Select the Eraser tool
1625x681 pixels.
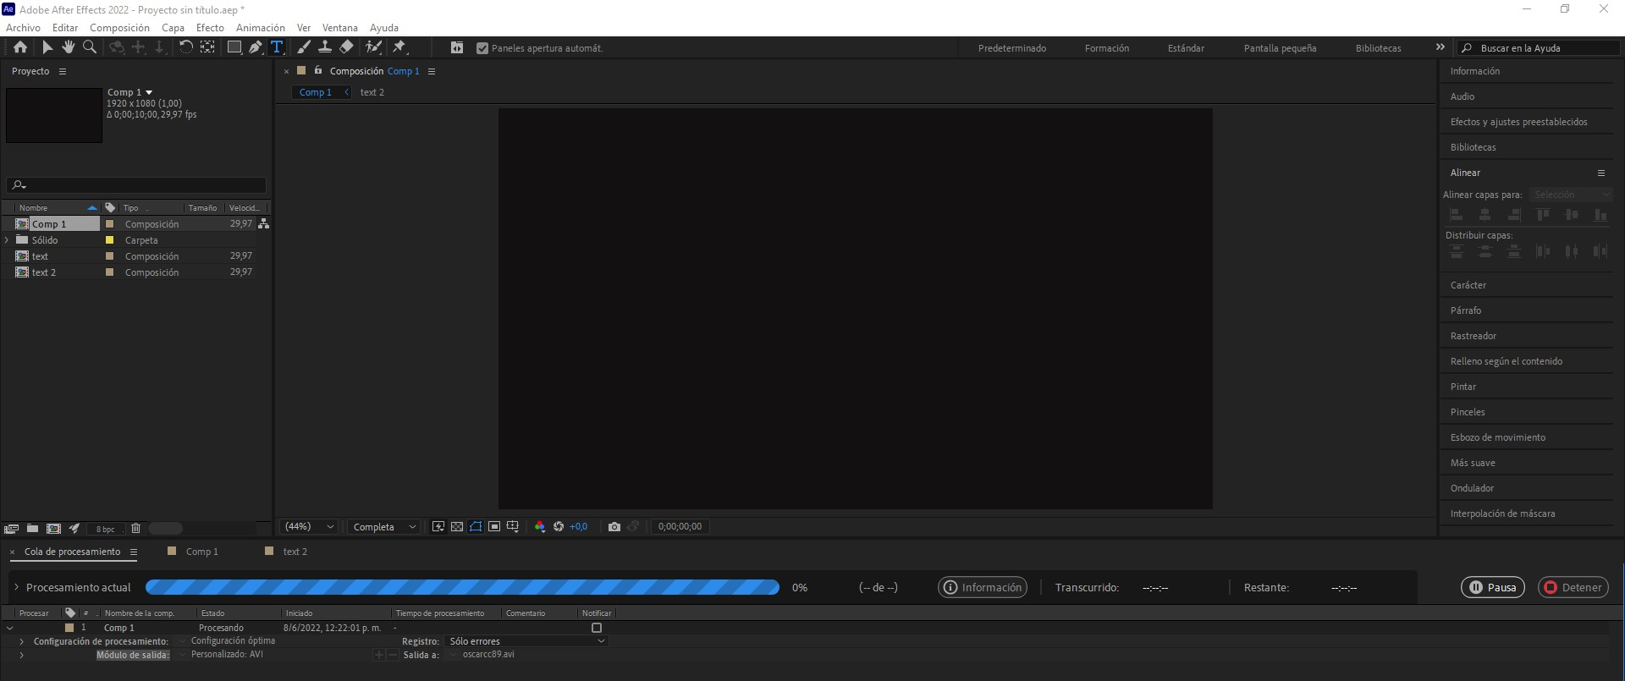click(347, 47)
